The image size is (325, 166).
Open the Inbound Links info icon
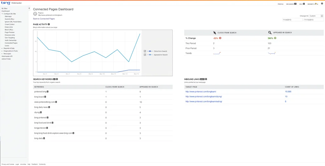206,79
